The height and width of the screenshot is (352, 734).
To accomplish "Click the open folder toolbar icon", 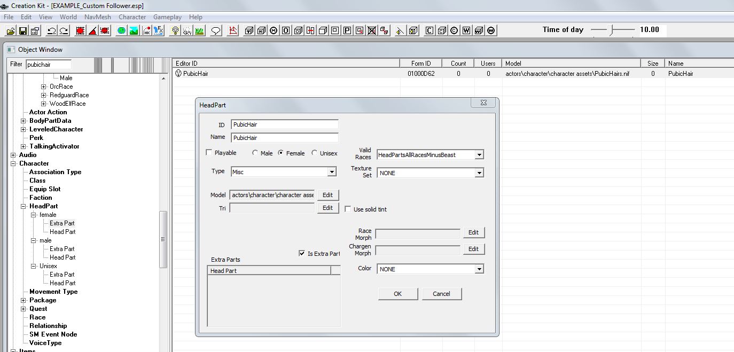I will pyautogui.click(x=10, y=30).
